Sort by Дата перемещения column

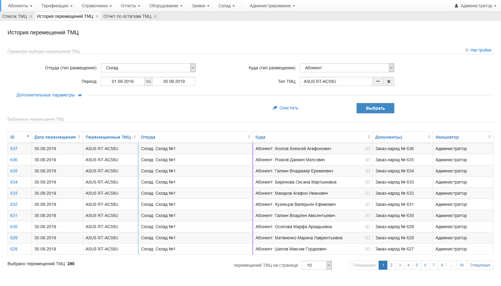tap(57, 137)
